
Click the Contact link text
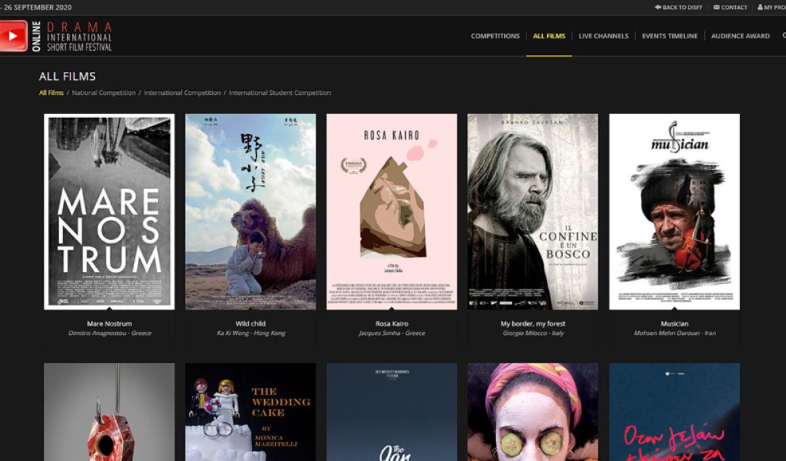click(x=734, y=7)
